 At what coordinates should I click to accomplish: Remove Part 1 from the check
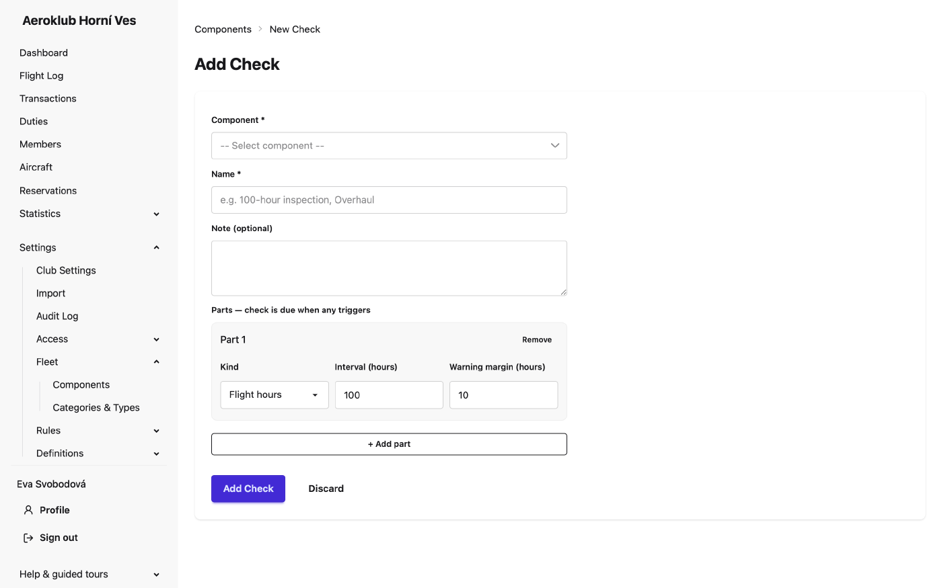coord(537,340)
